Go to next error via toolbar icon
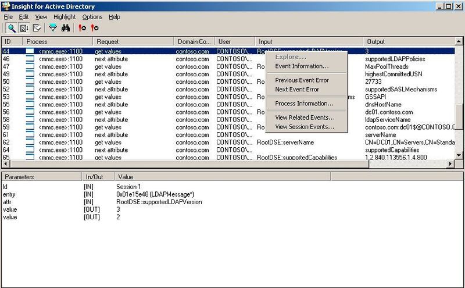465x288 pixels. 95,28
